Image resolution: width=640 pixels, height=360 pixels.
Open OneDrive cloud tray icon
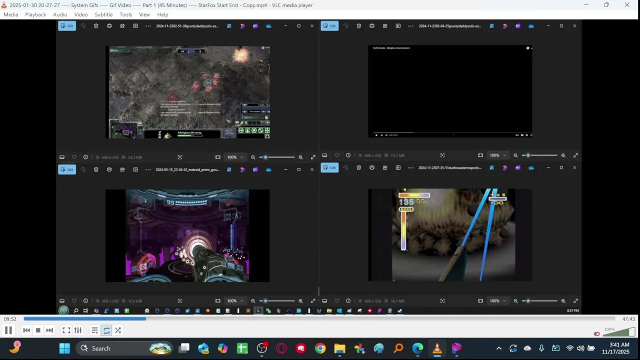point(527,348)
